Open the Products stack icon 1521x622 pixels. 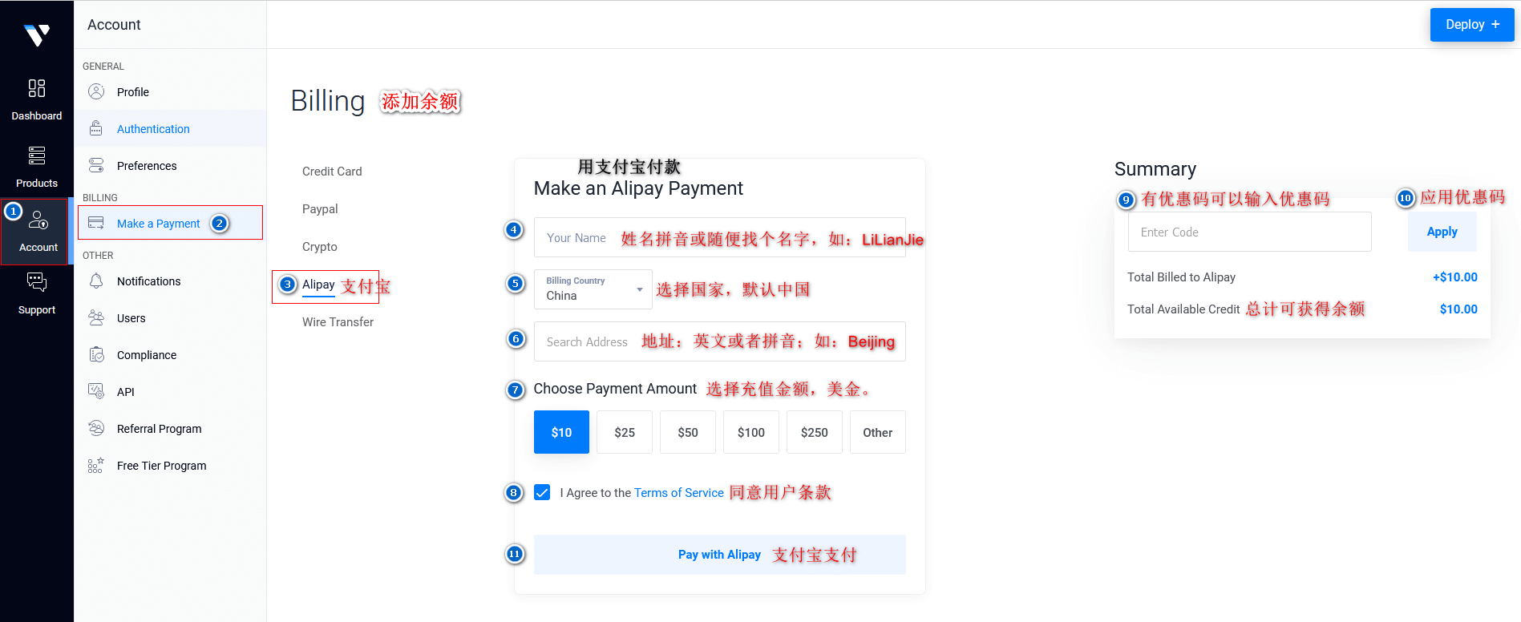click(x=37, y=155)
